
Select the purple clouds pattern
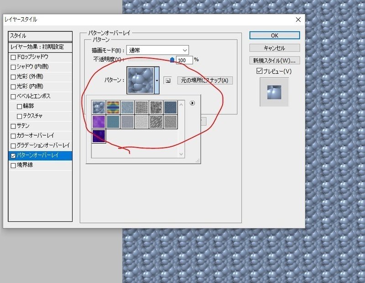99,121
